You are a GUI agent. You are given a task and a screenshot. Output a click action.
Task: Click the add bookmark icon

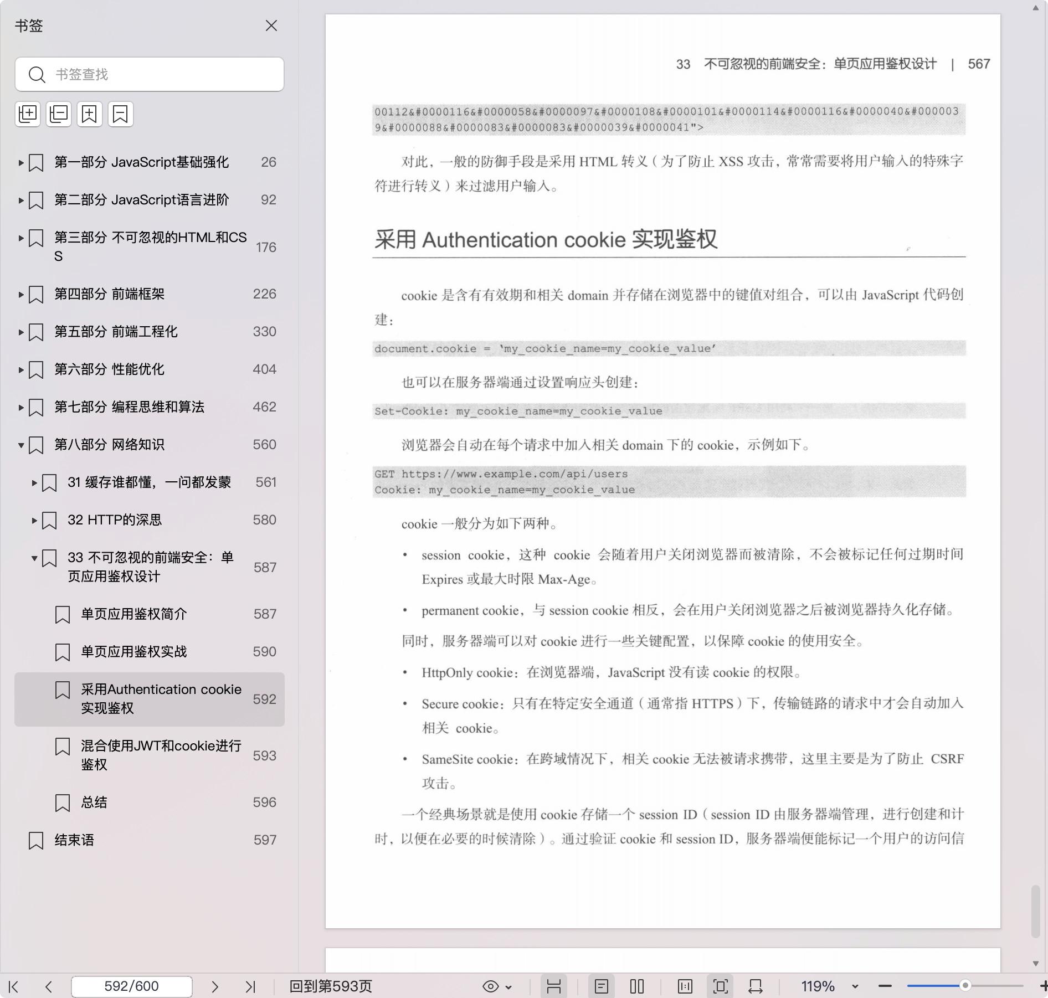pyautogui.click(x=90, y=114)
